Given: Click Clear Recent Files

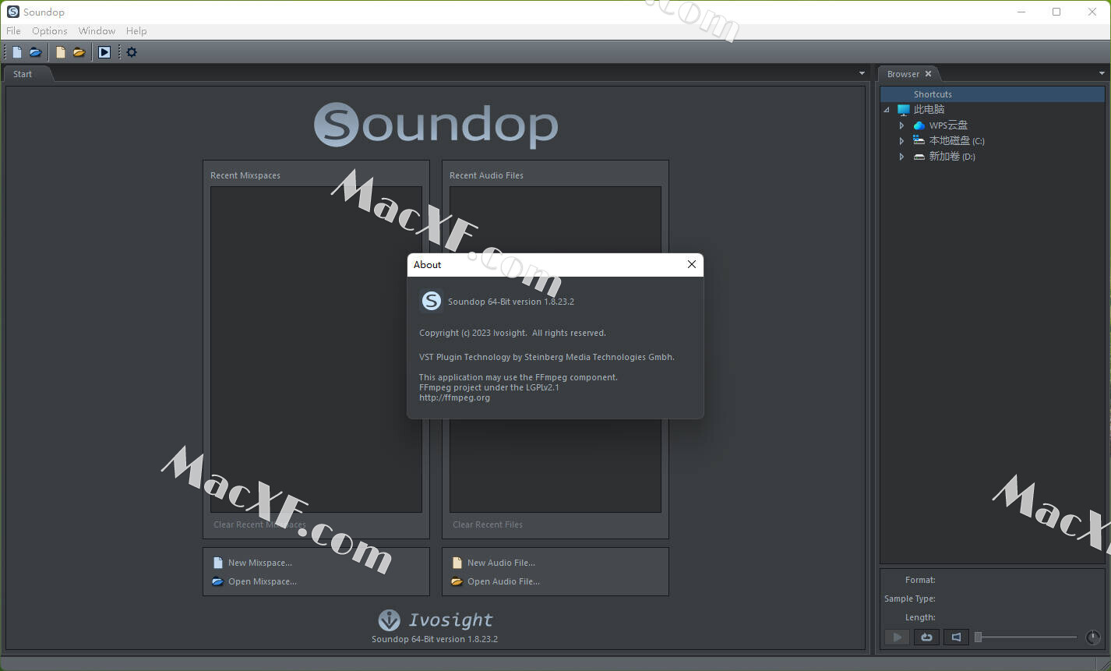Looking at the screenshot, I should (x=488, y=524).
